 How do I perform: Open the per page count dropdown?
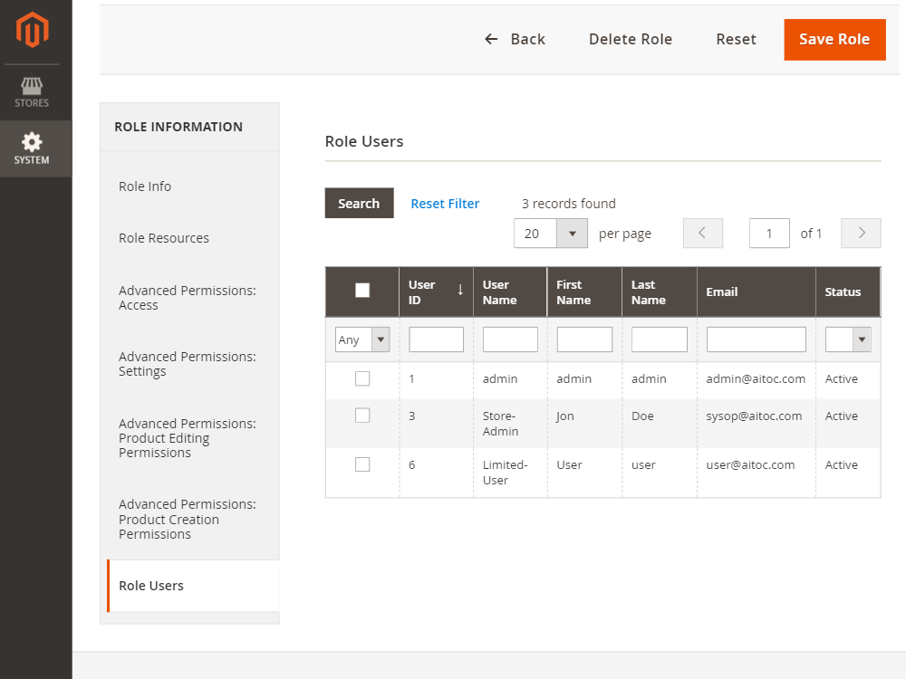(x=572, y=234)
